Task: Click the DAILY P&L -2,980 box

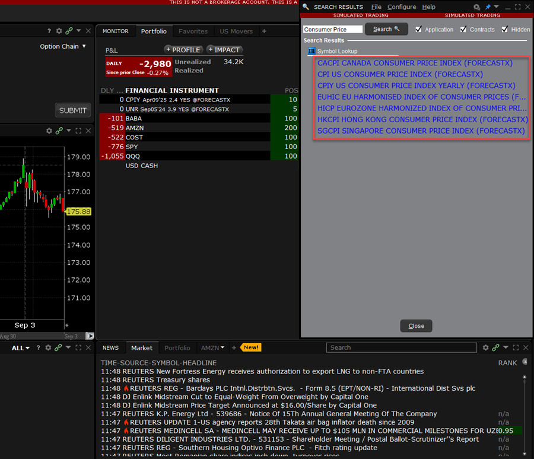Action: pyautogui.click(x=139, y=67)
